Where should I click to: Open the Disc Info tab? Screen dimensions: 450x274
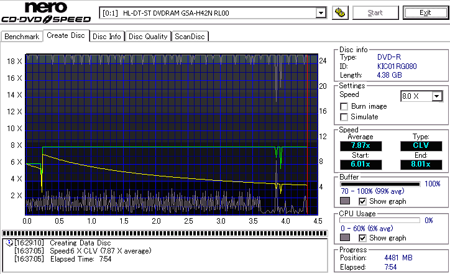point(107,37)
